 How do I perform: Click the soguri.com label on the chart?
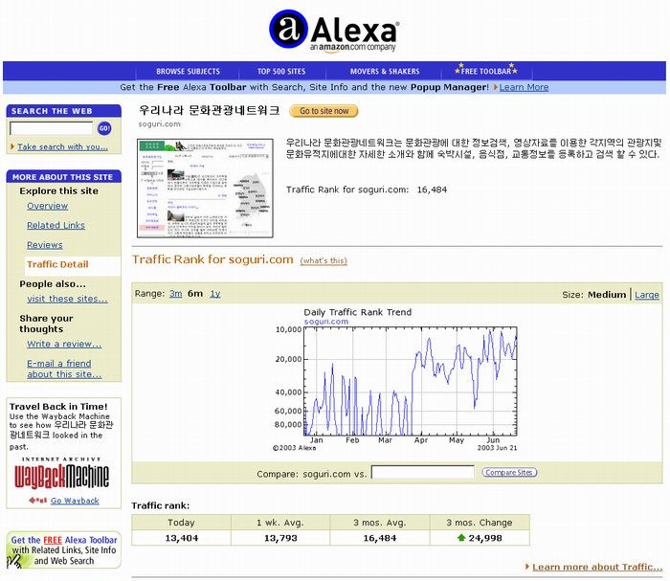pyautogui.click(x=326, y=322)
